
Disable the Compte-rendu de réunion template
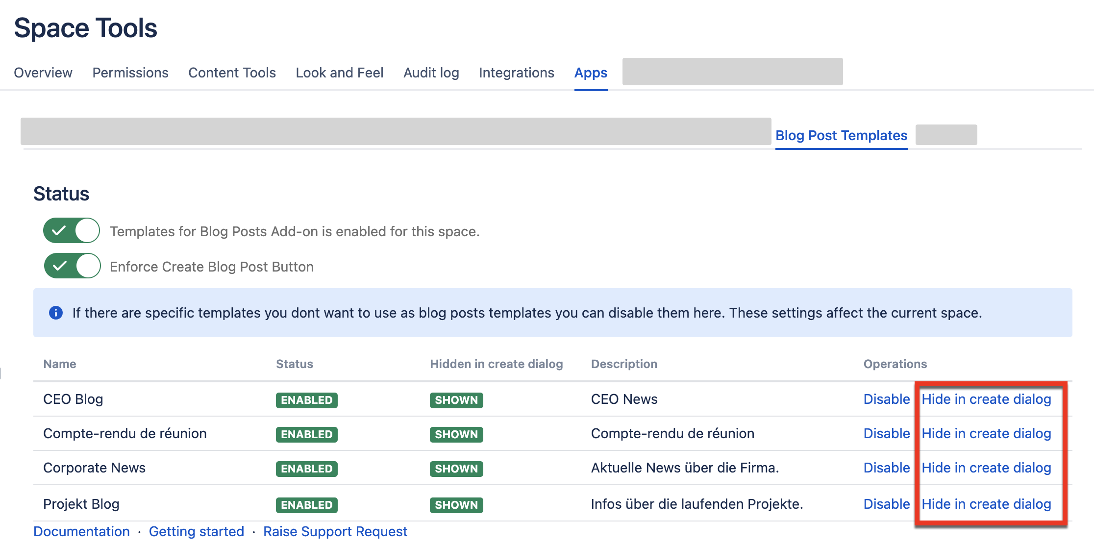tap(886, 433)
